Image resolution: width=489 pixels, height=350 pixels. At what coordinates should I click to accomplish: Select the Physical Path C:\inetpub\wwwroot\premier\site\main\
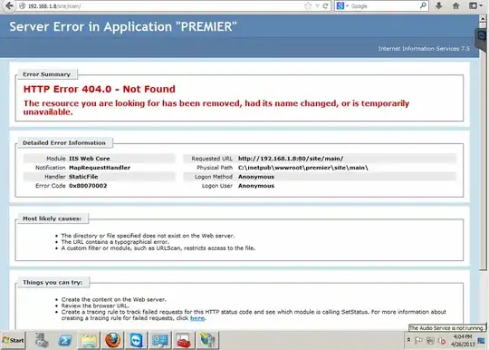(x=303, y=168)
